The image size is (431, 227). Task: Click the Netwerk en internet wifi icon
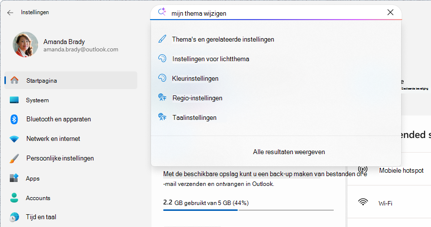pyautogui.click(x=14, y=139)
